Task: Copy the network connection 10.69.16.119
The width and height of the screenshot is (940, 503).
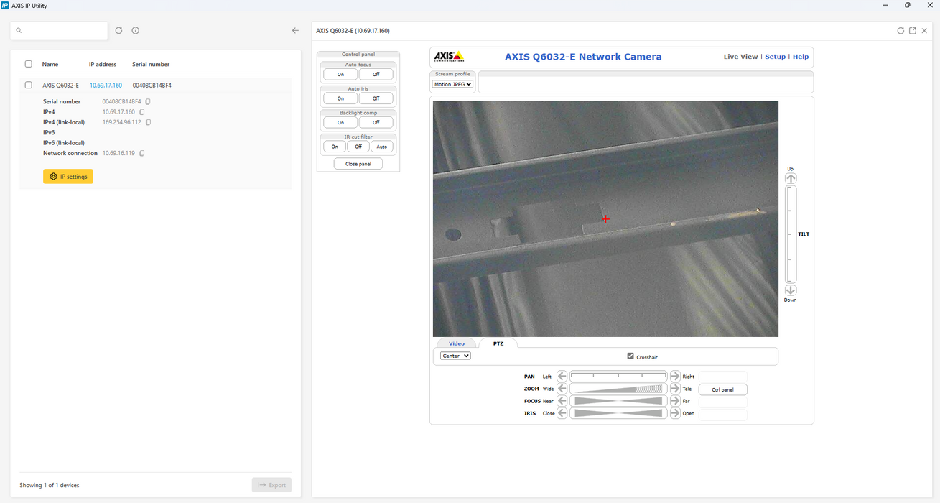Action: point(142,153)
